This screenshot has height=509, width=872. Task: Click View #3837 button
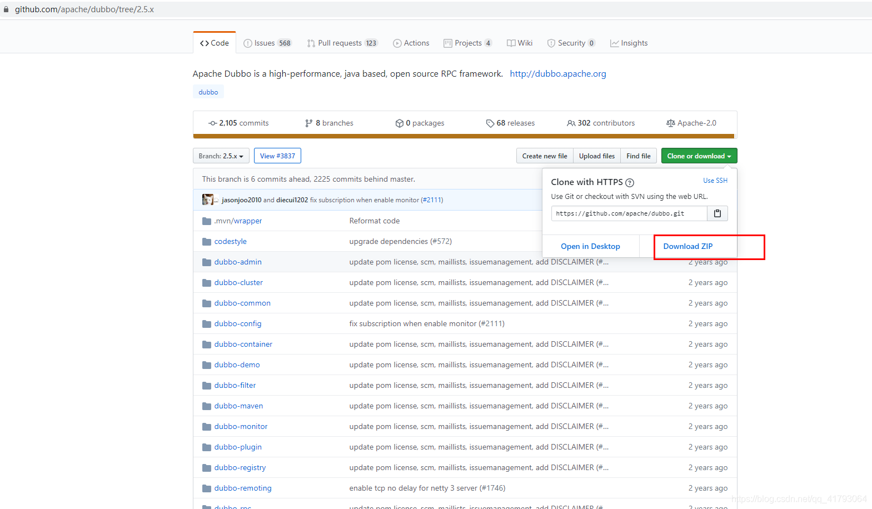(x=277, y=156)
